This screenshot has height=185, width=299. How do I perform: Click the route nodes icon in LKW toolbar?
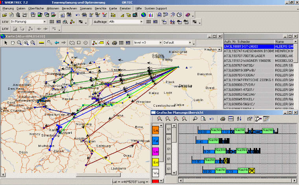click(x=72, y=22)
